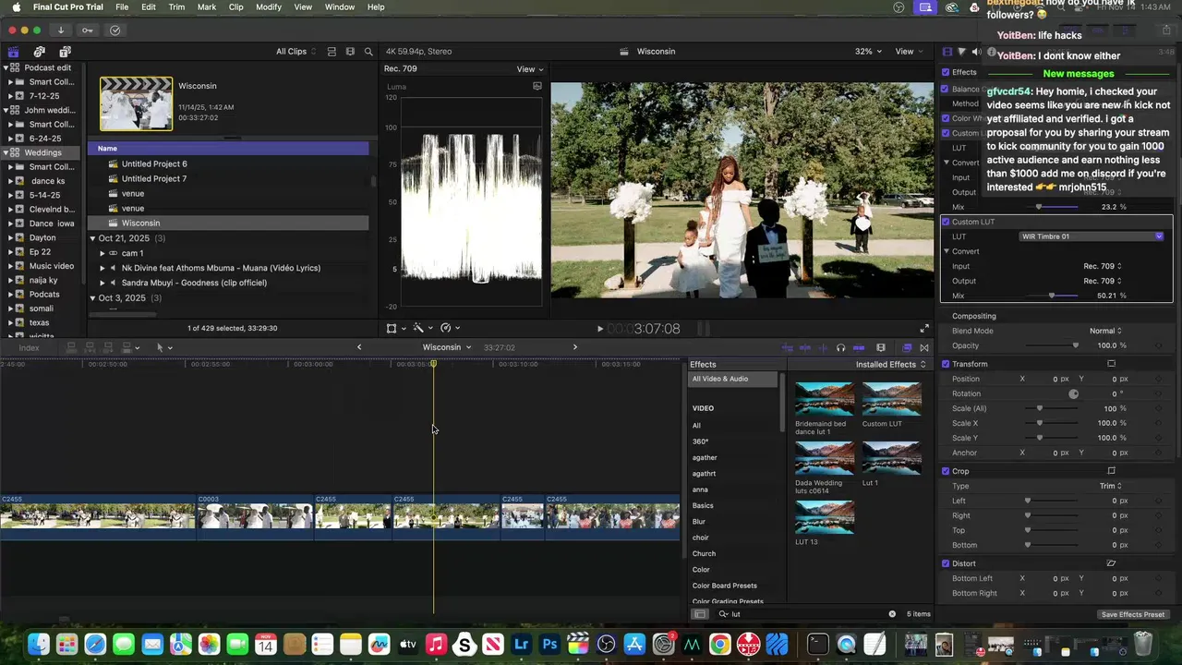Toggle the browser filmstrip view icon
This screenshot has width=1182, height=665.
tap(350, 52)
